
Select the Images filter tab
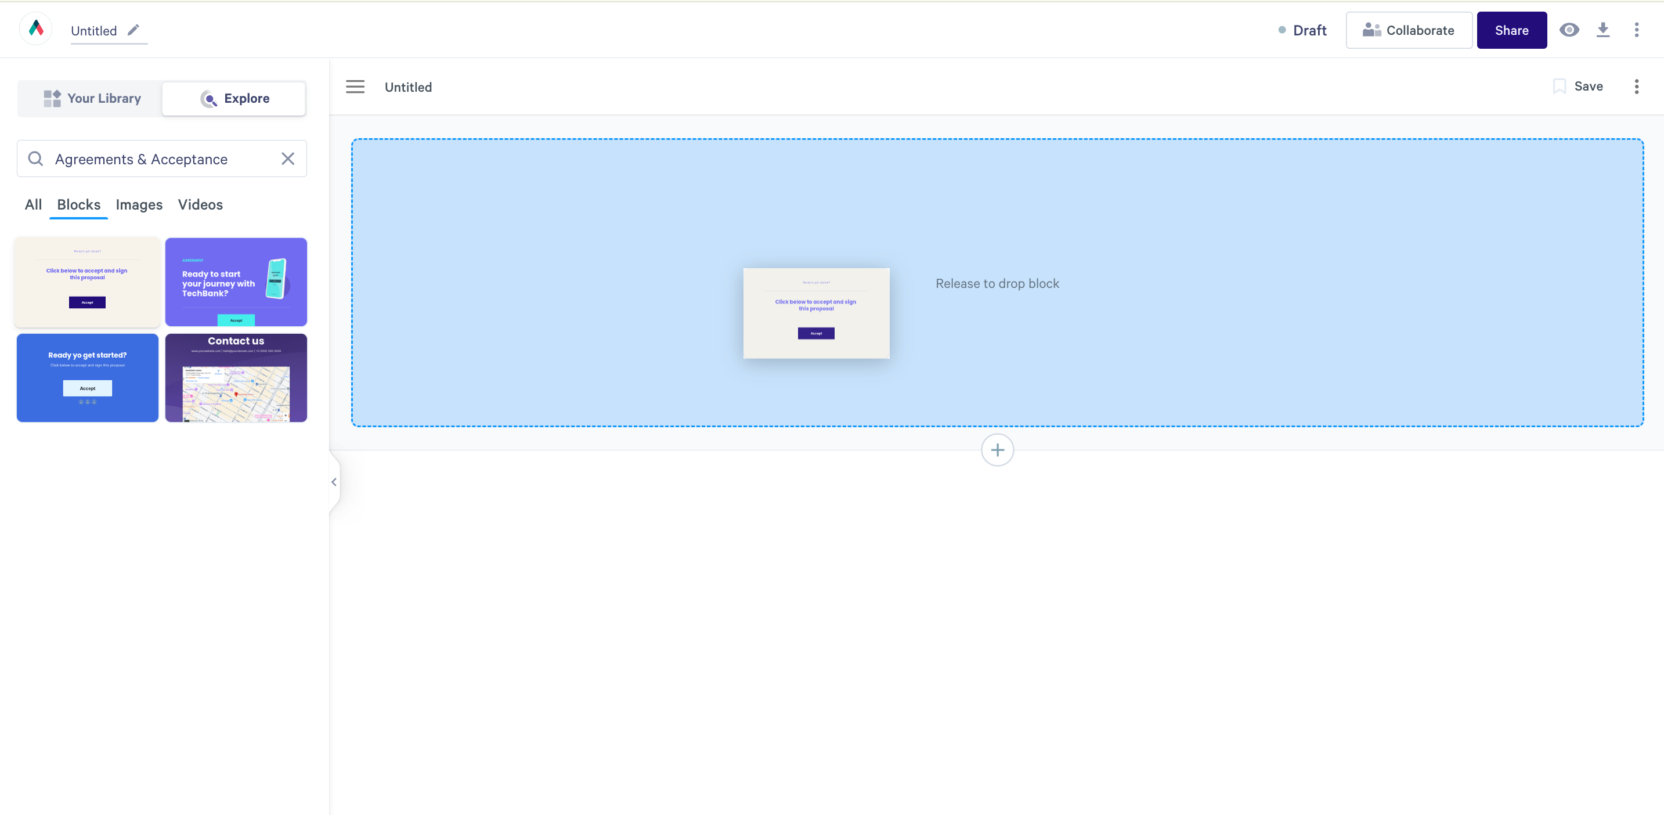(x=139, y=205)
